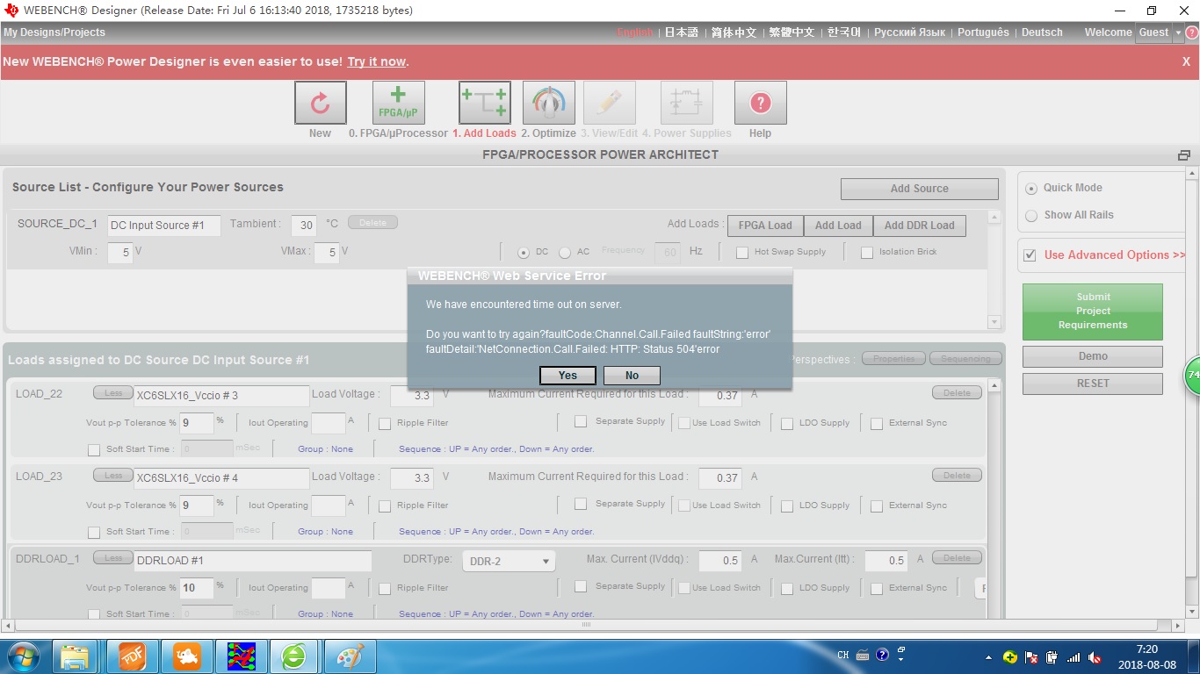Select the Show All Rails radio button

click(1032, 215)
